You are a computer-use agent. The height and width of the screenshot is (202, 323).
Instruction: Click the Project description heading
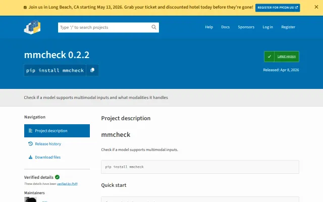(126, 118)
